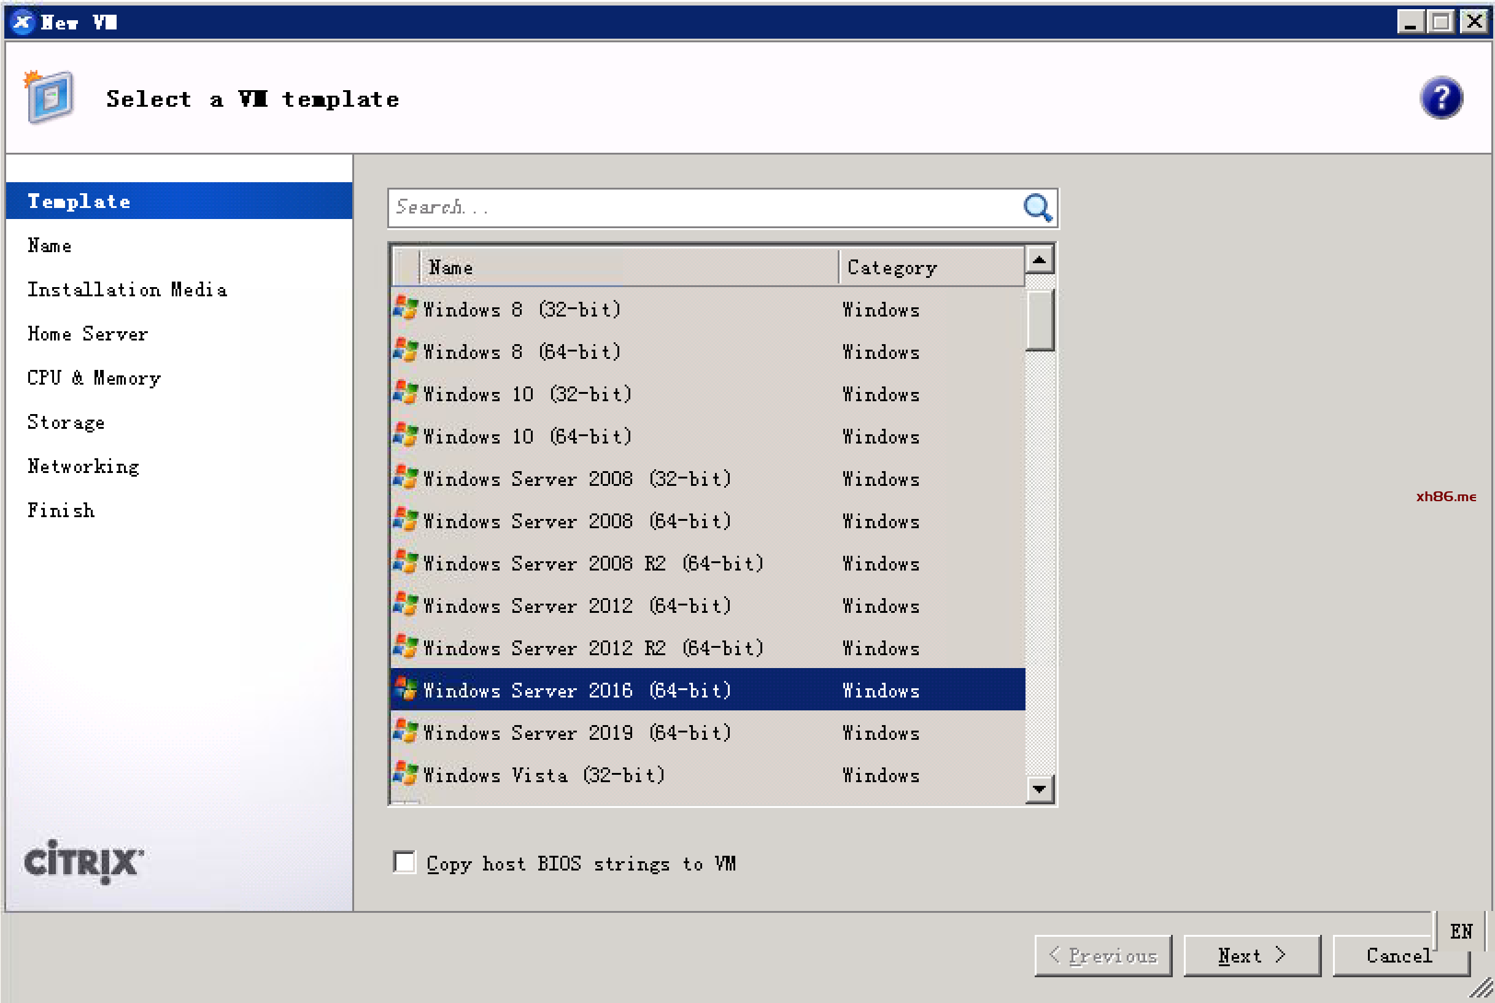Click the Windows Server 2012 (64-bit) icon
This screenshot has height=1003, width=1495.
tap(405, 604)
